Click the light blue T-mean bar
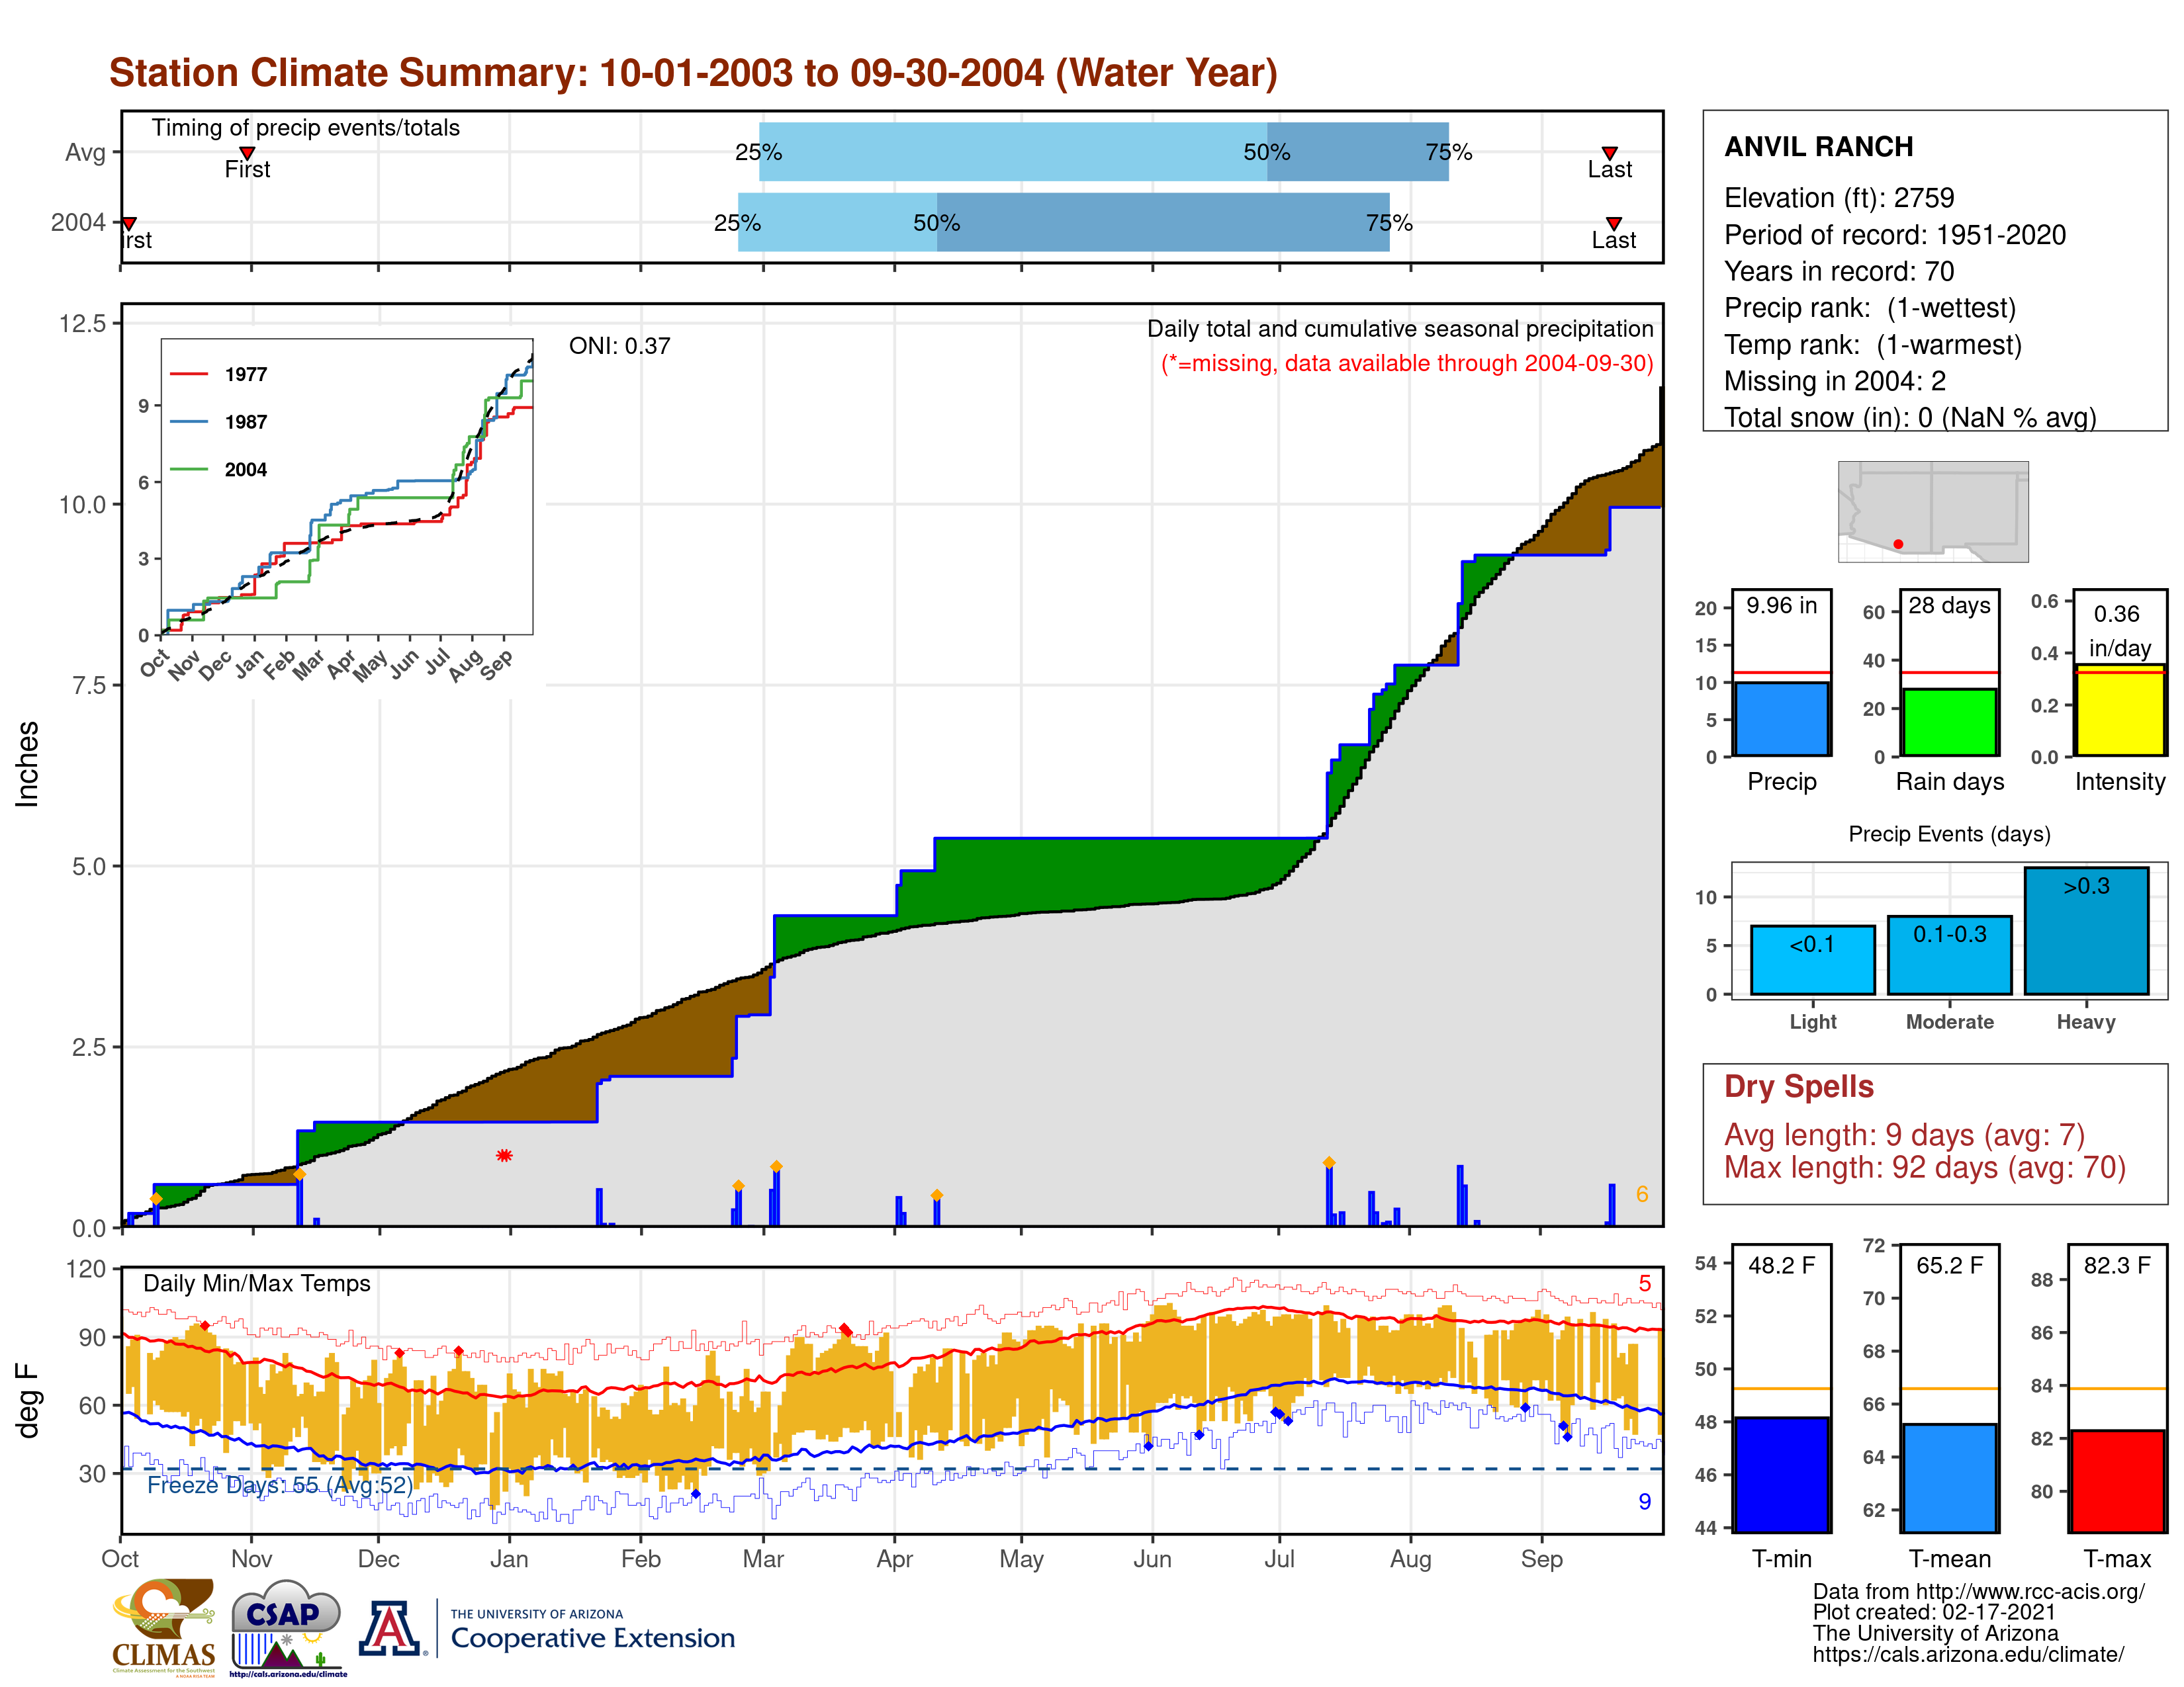The height and width of the screenshot is (1687, 2184). [1949, 1478]
